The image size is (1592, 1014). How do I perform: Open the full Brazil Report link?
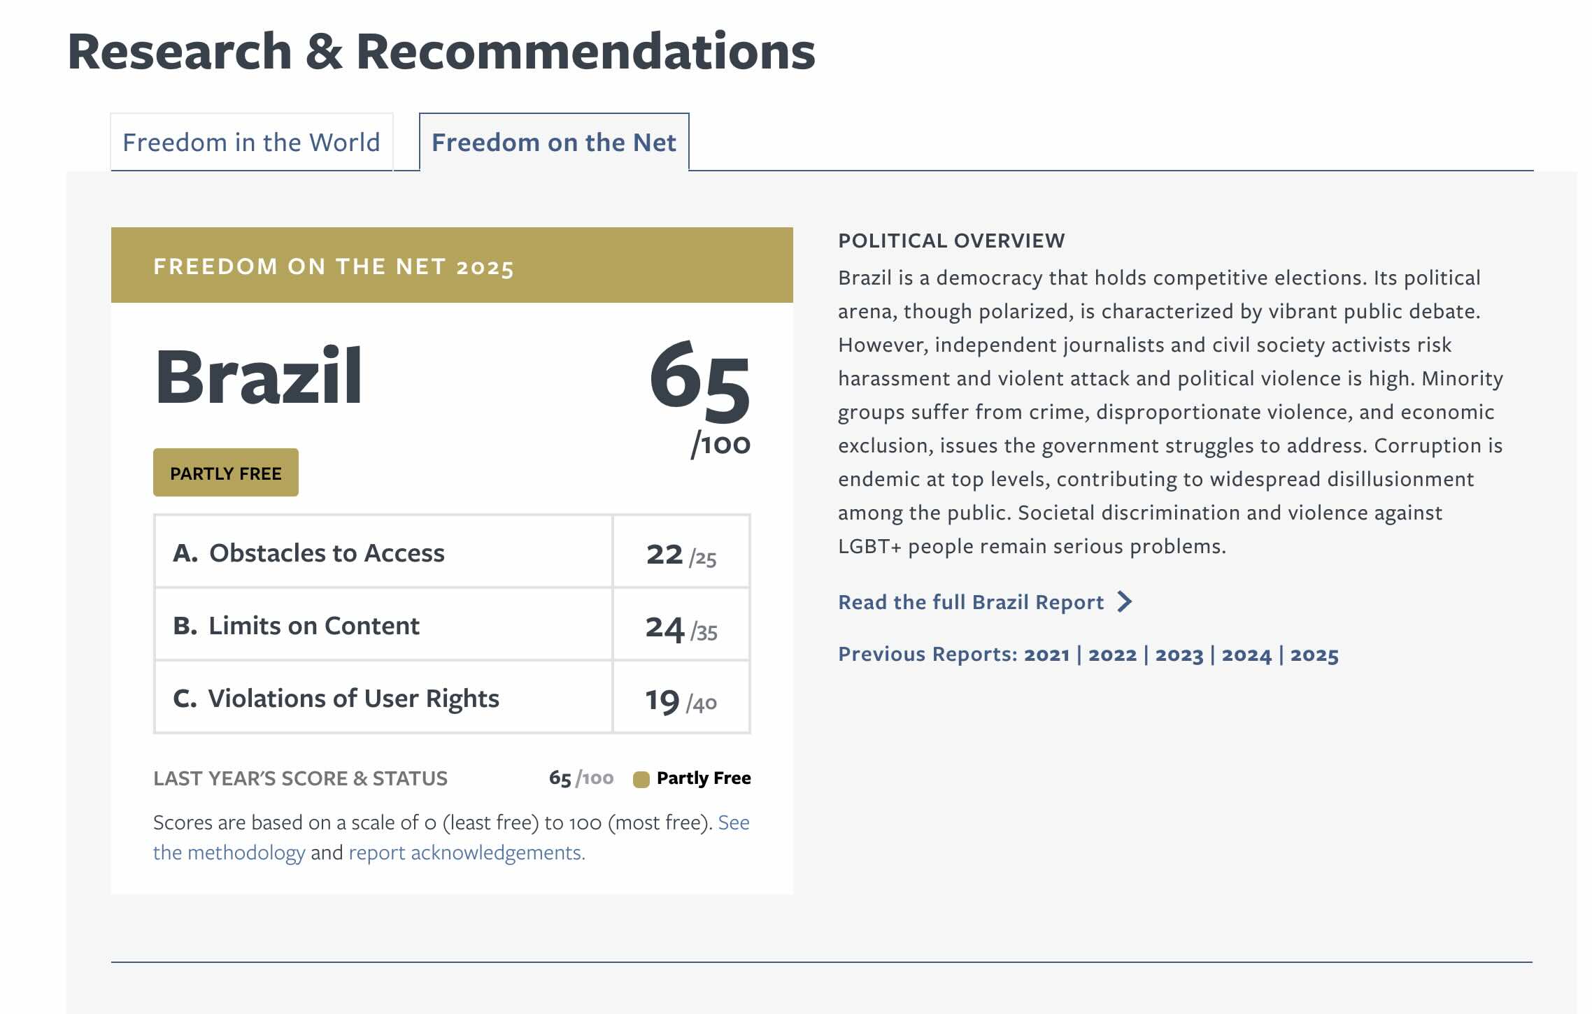pyautogui.click(x=970, y=602)
